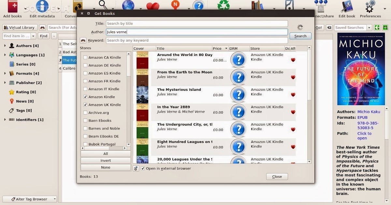Click the green plus save search icon

(385, 28)
